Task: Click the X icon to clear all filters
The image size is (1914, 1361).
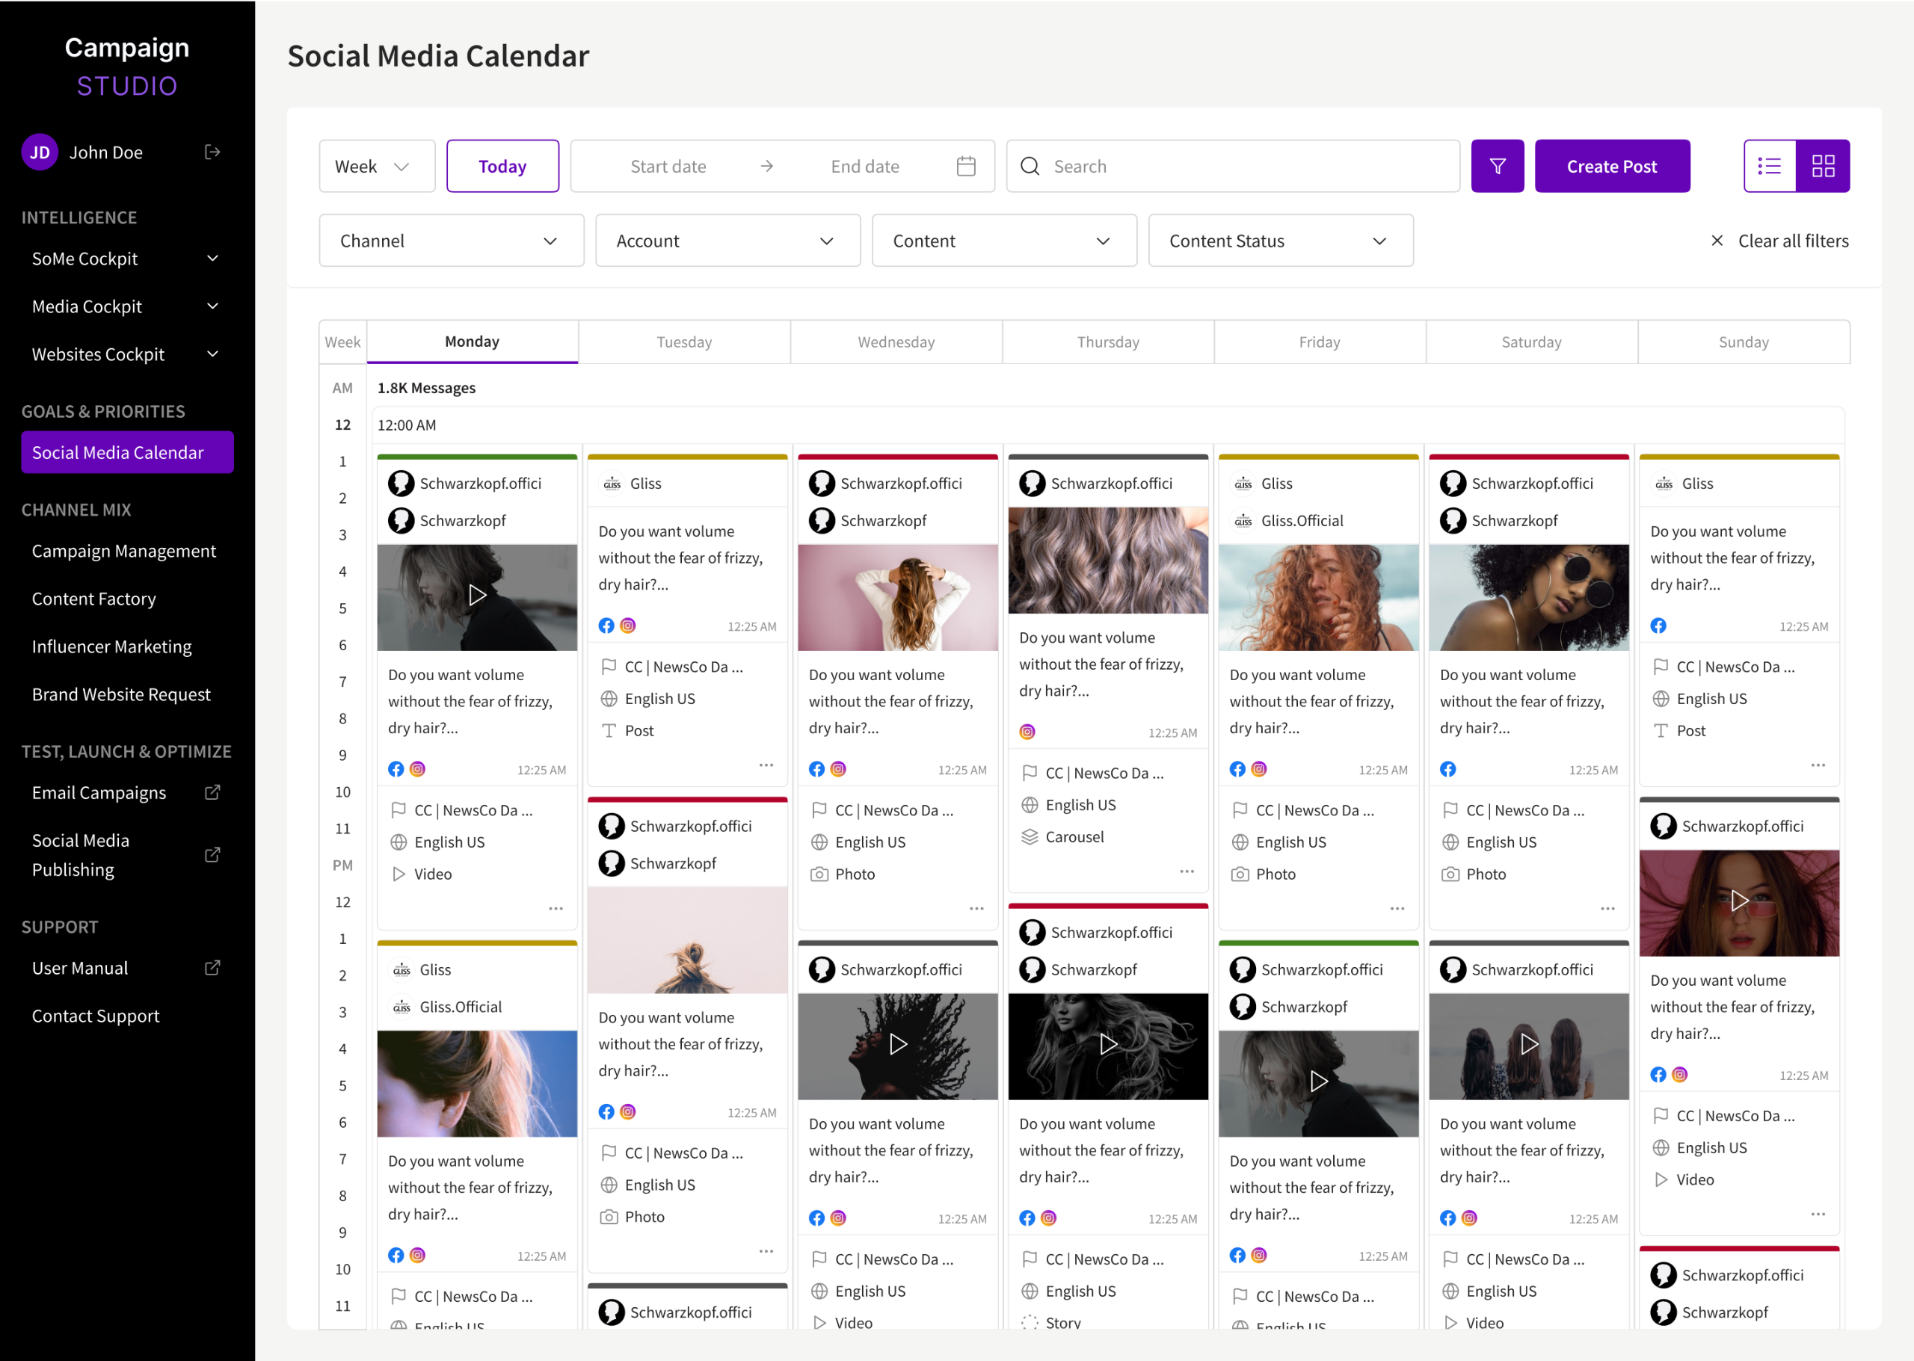Action: pyautogui.click(x=1716, y=241)
